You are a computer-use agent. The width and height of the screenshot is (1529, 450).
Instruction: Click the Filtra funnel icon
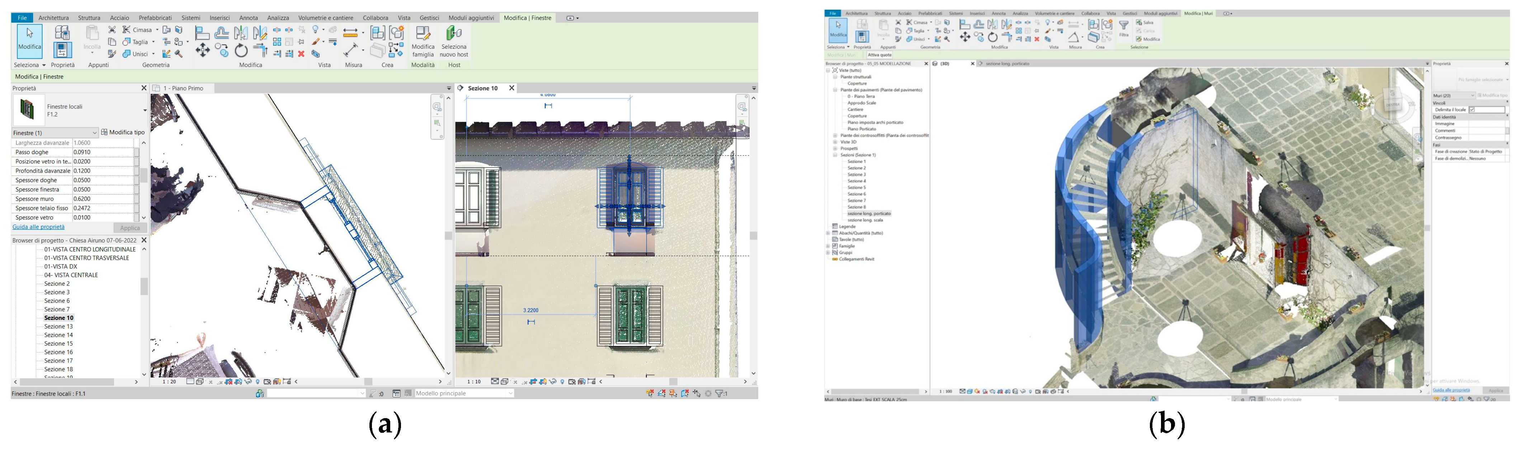click(x=1124, y=25)
